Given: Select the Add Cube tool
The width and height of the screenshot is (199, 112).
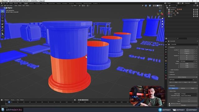Looking at the screenshot, I should pyautogui.click(x=2, y=37).
